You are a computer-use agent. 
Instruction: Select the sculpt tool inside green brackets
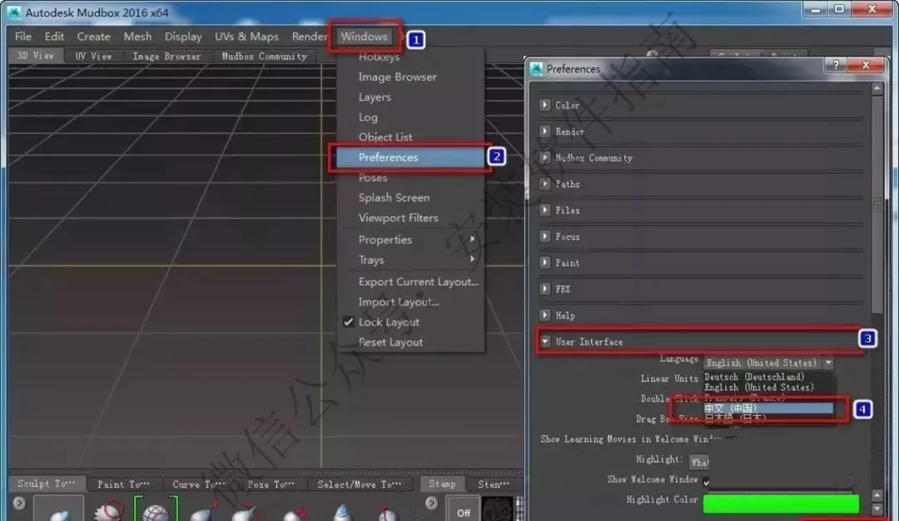(x=156, y=509)
